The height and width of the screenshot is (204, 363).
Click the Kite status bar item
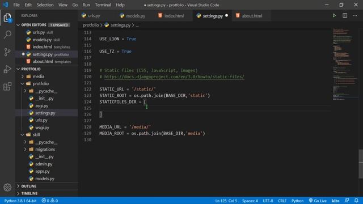(x=335, y=201)
